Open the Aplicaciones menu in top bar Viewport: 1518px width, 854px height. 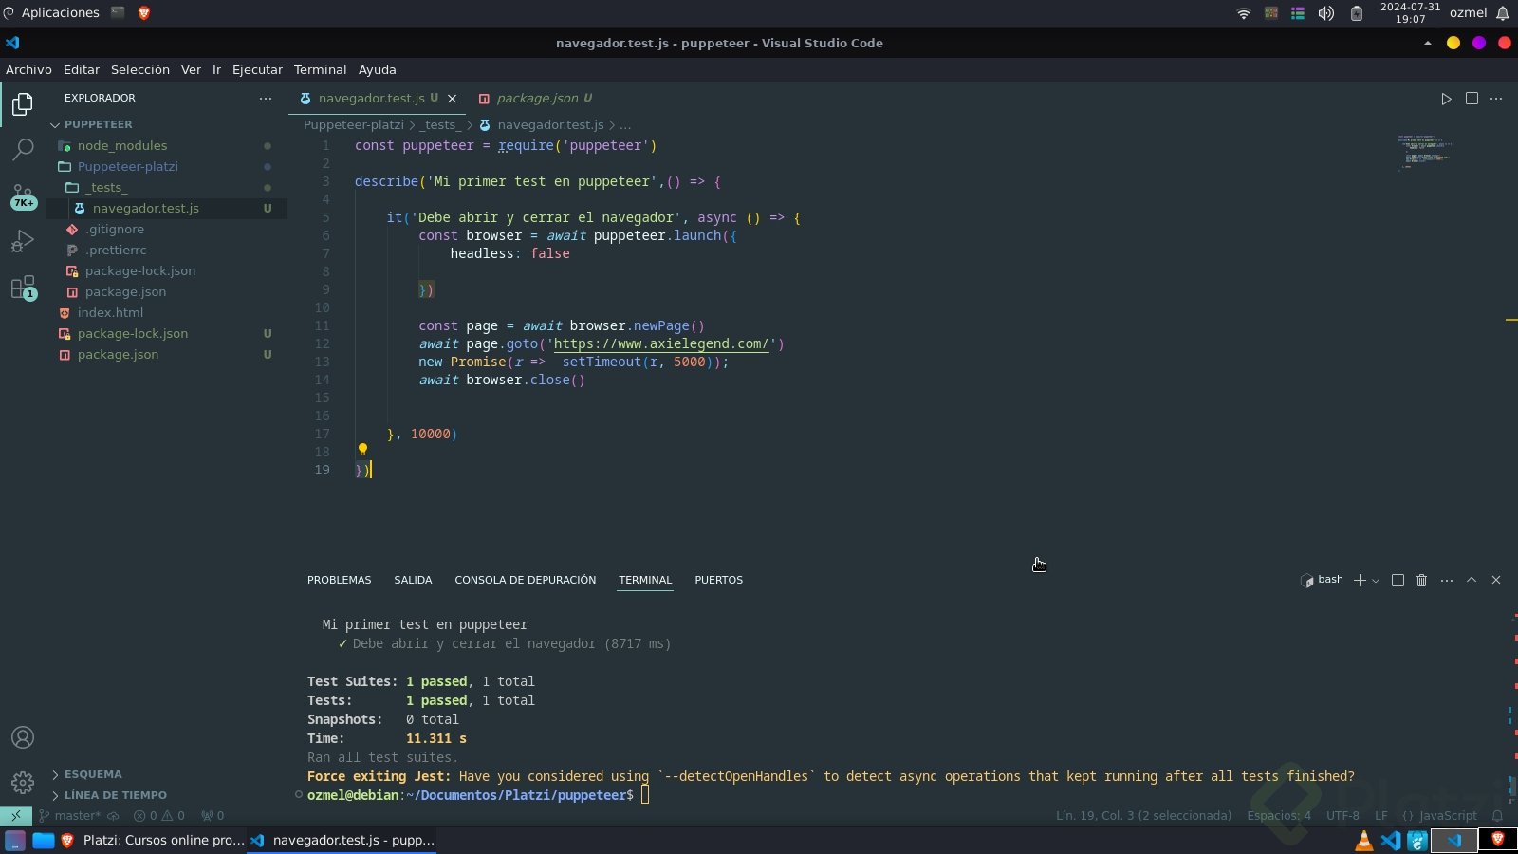pos(51,13)
